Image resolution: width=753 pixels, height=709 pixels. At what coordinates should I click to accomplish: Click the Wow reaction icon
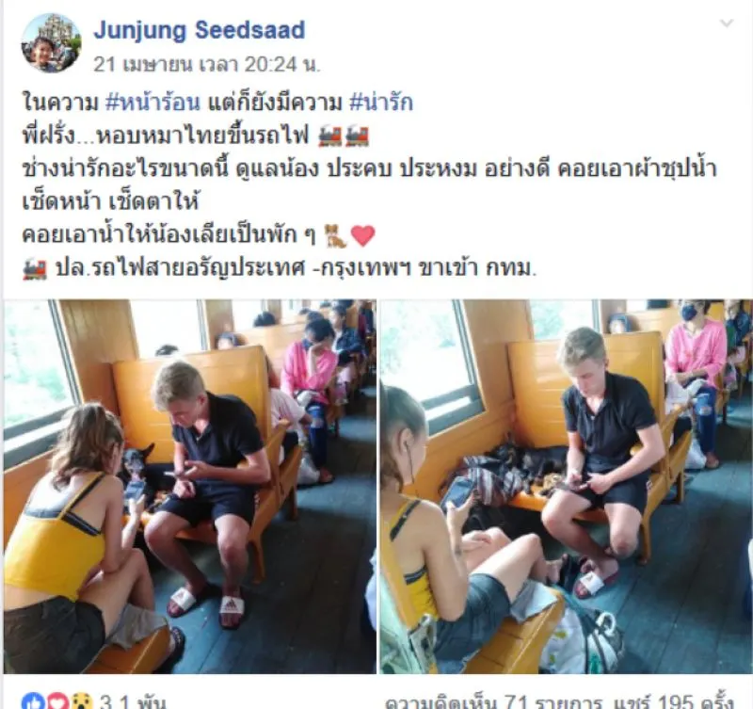(x=80, y=701)
